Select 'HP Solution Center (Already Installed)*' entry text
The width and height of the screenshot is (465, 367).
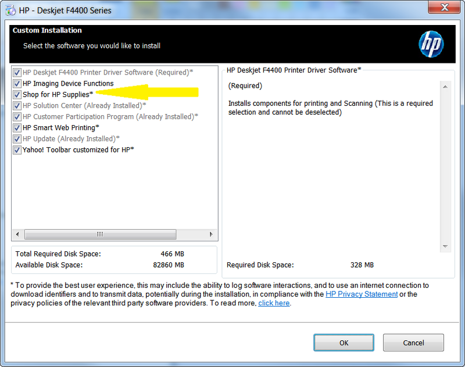84,106
